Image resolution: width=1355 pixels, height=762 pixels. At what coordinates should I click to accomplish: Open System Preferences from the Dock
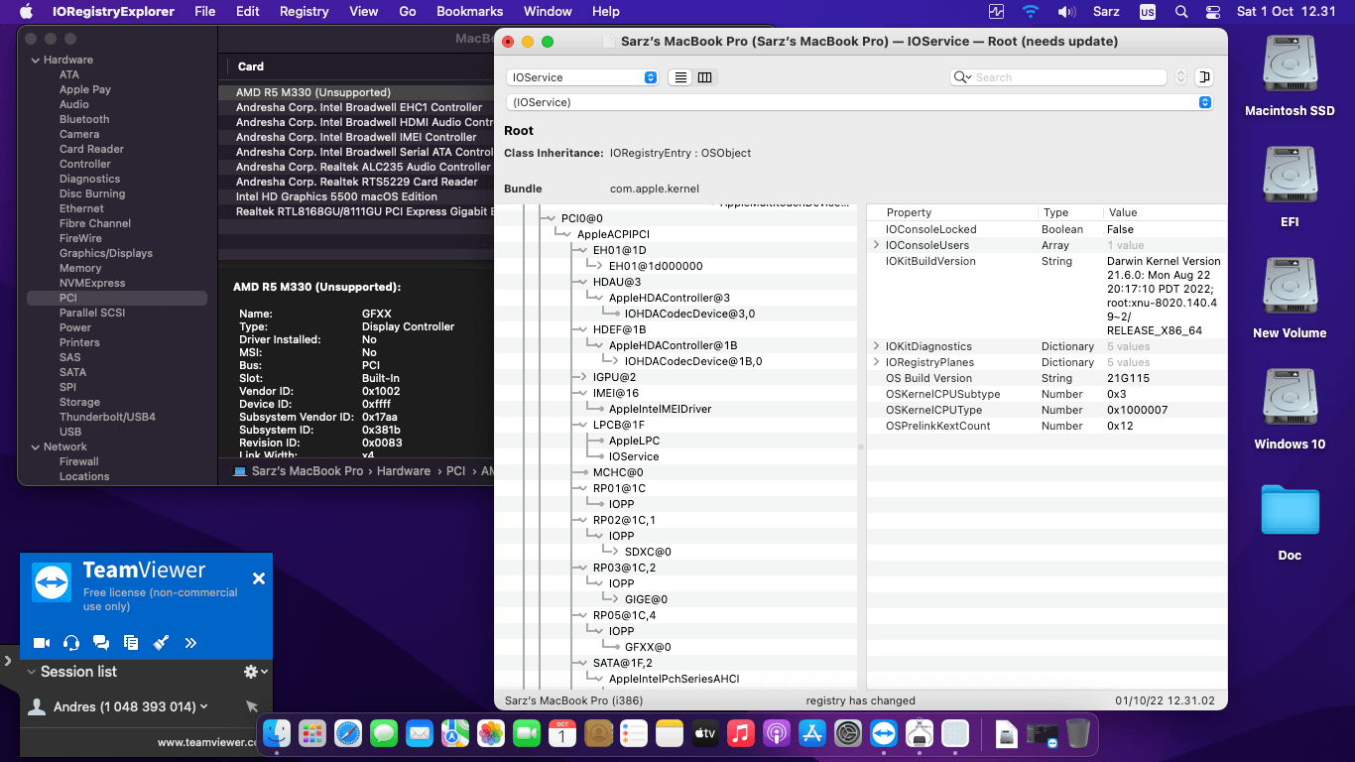point(848,733)
